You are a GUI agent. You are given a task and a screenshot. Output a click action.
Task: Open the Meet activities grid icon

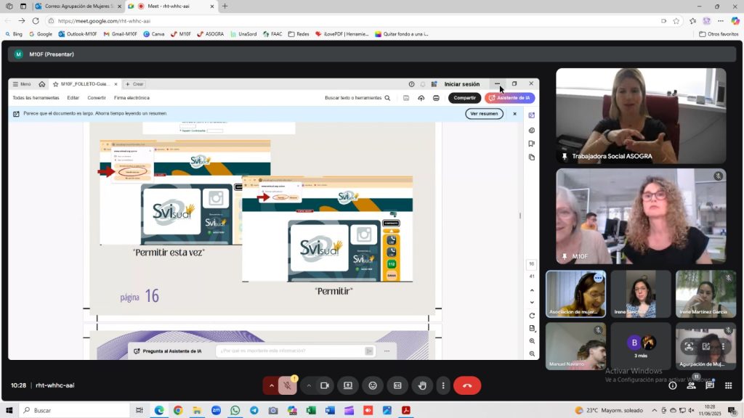[x=728, y=386]
